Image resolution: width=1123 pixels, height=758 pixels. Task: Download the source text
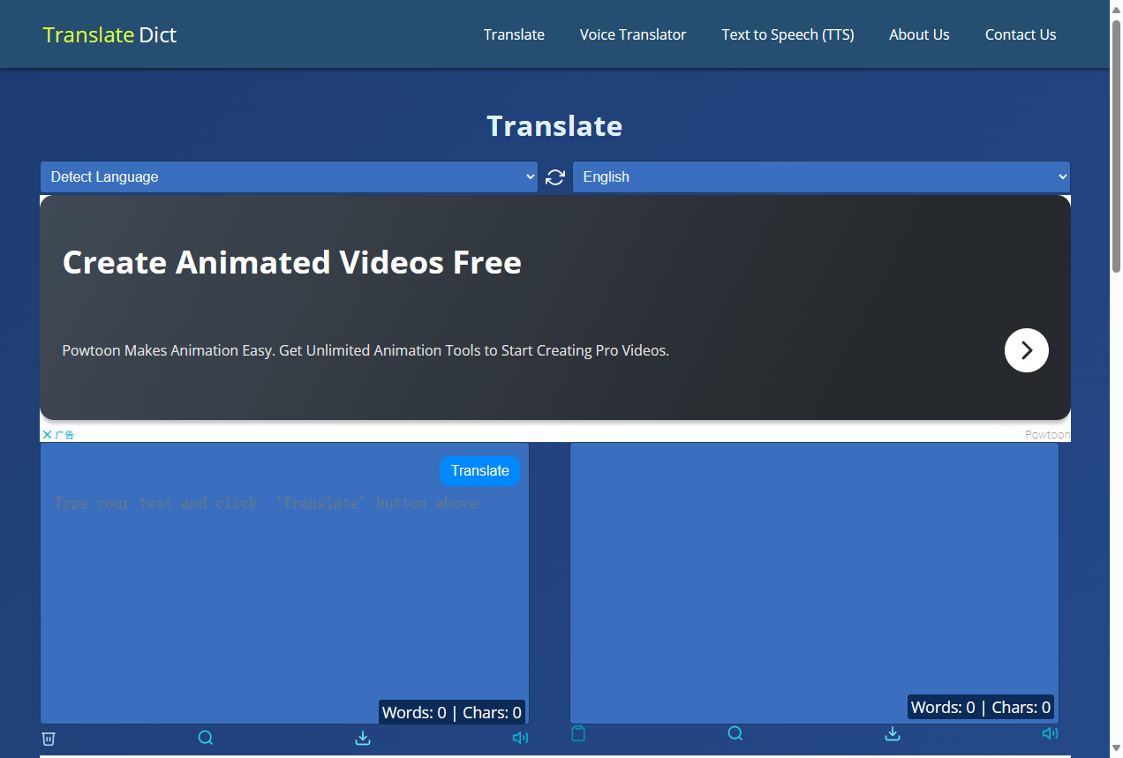point(363,738)
